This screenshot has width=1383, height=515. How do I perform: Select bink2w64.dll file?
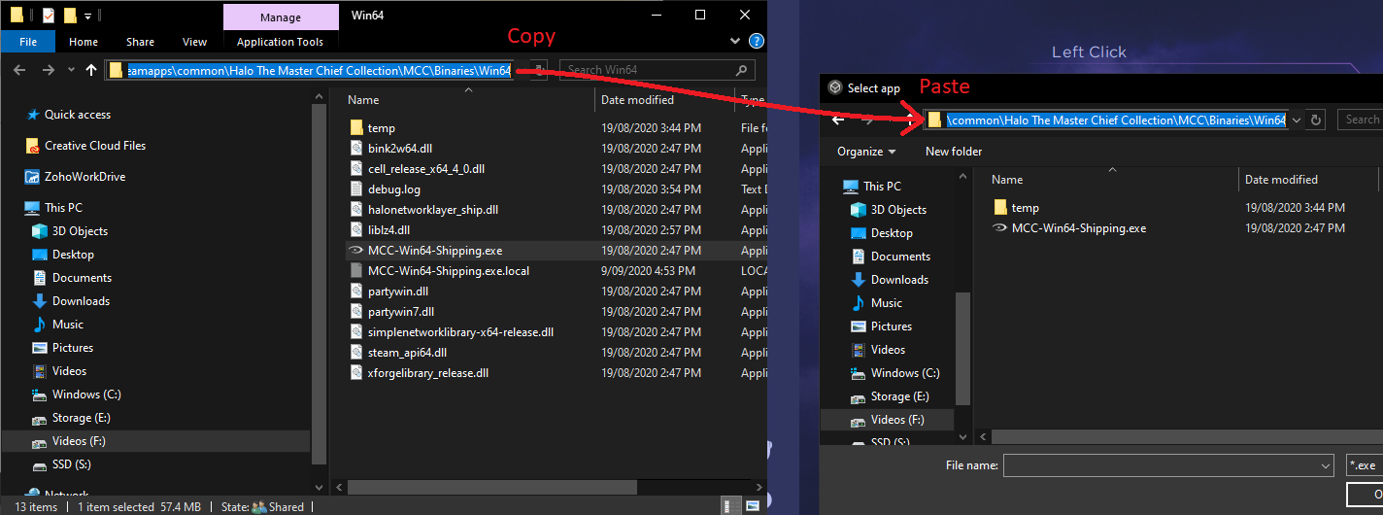click(x=399, y=149)
